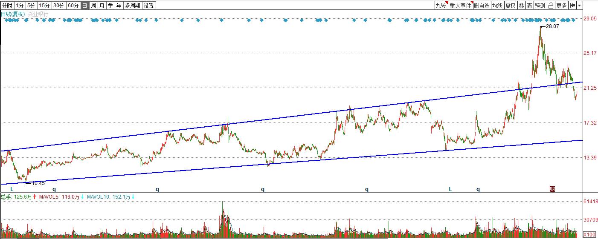The width and height of the screenshot is (598, 239).
Task: Click the MAVOL10: 152.1万 indicator label
Action: (108, 197)
